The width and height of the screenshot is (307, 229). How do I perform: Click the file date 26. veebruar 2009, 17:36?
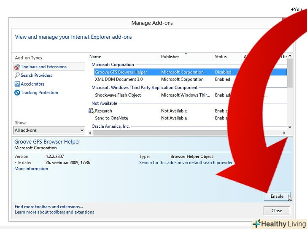[68, 162]
